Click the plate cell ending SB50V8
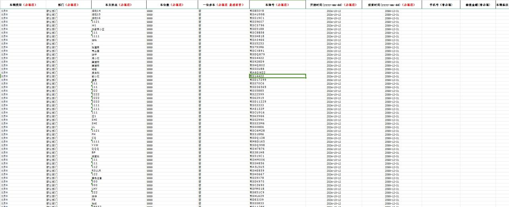Image resolution: width=509 pixels, height=207 pixels. 277,11
